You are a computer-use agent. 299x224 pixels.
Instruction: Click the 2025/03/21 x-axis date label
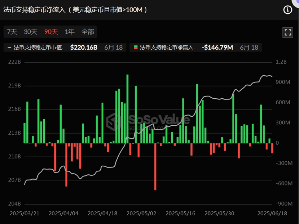[x=25, y=213]
